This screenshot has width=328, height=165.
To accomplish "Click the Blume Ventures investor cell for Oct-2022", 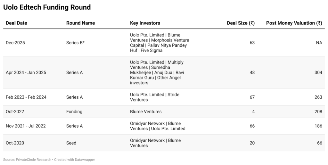I will coord(146,112).
